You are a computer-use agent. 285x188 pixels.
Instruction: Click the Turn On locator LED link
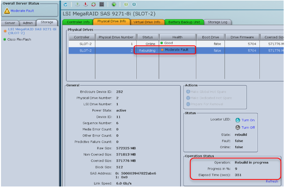248,120
